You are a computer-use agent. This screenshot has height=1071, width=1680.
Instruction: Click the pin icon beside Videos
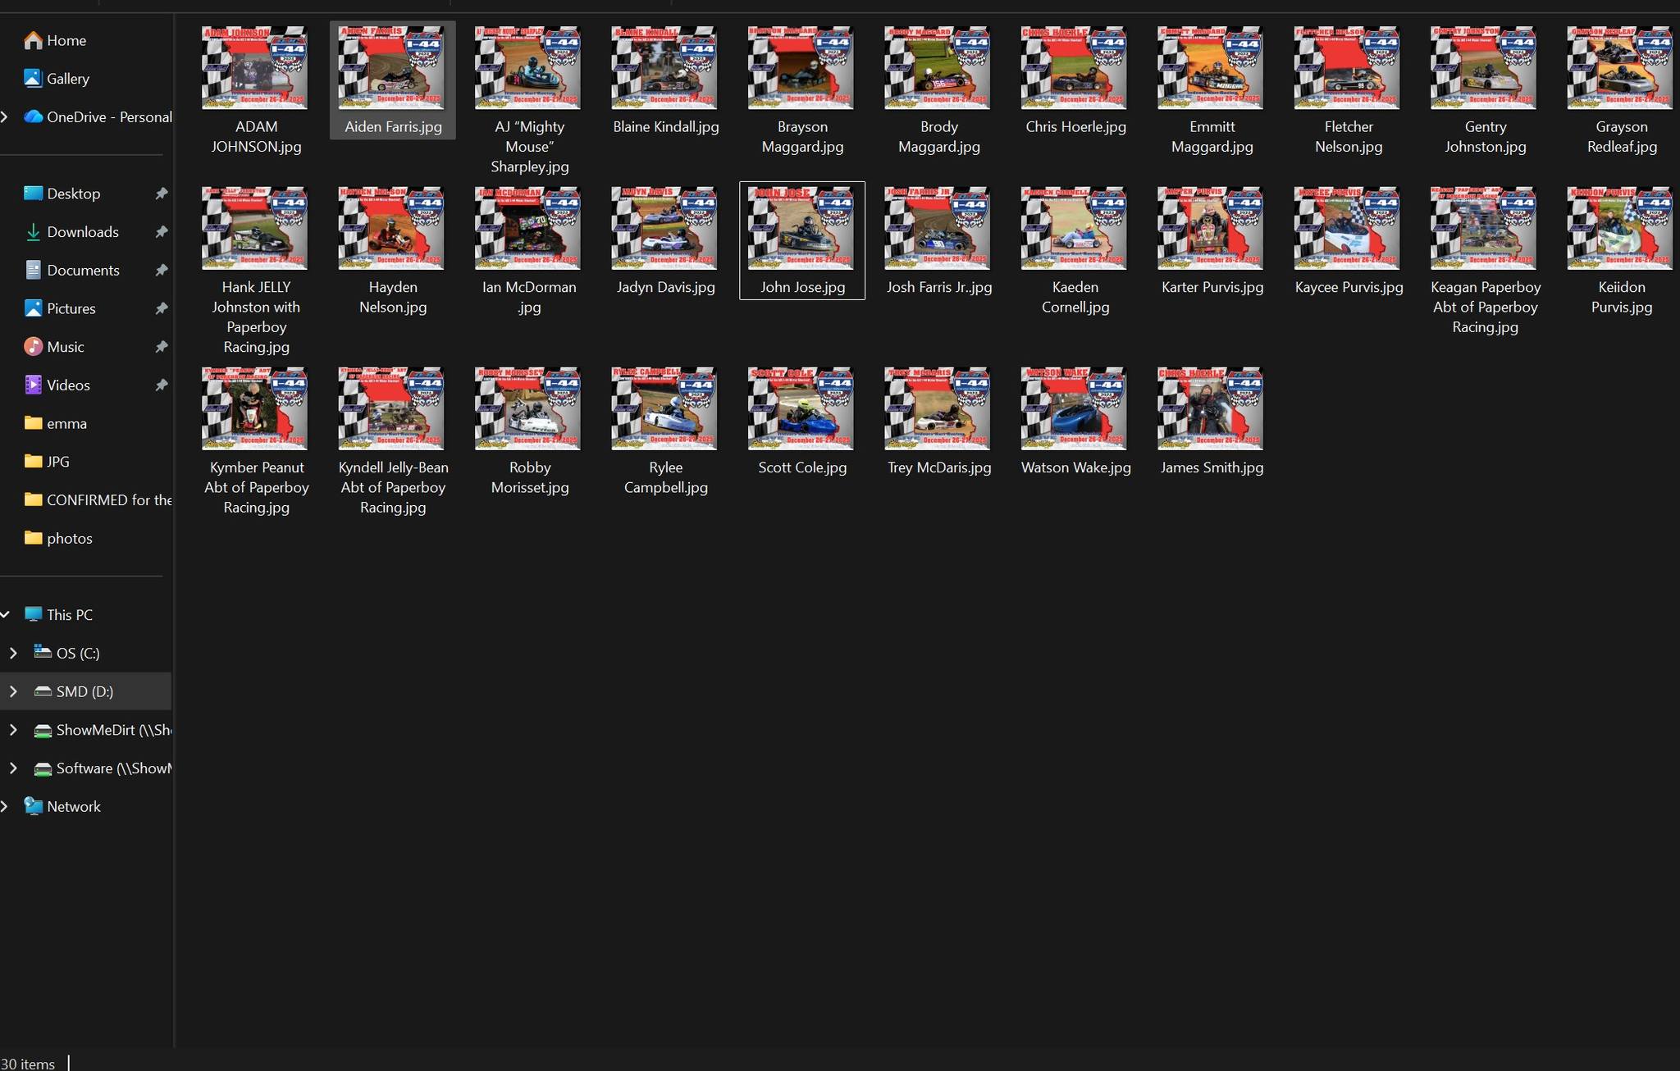[162, 385]
